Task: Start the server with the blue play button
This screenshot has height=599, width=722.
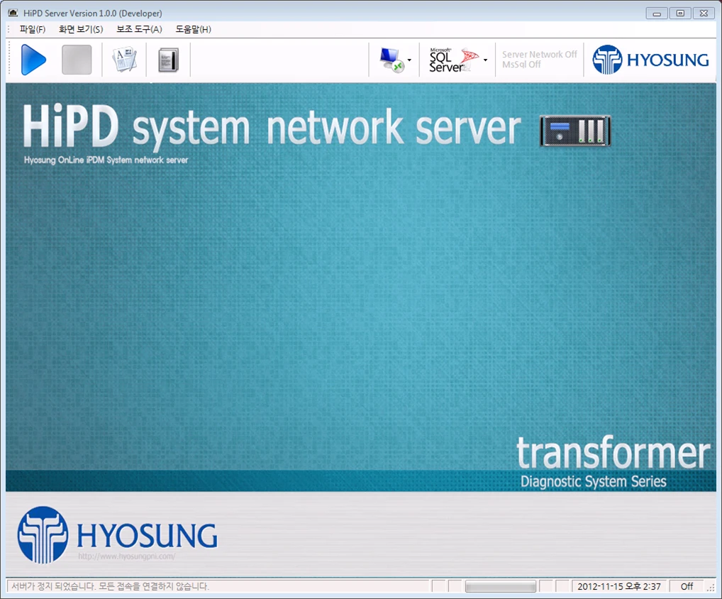Action: tap(33, 60)
